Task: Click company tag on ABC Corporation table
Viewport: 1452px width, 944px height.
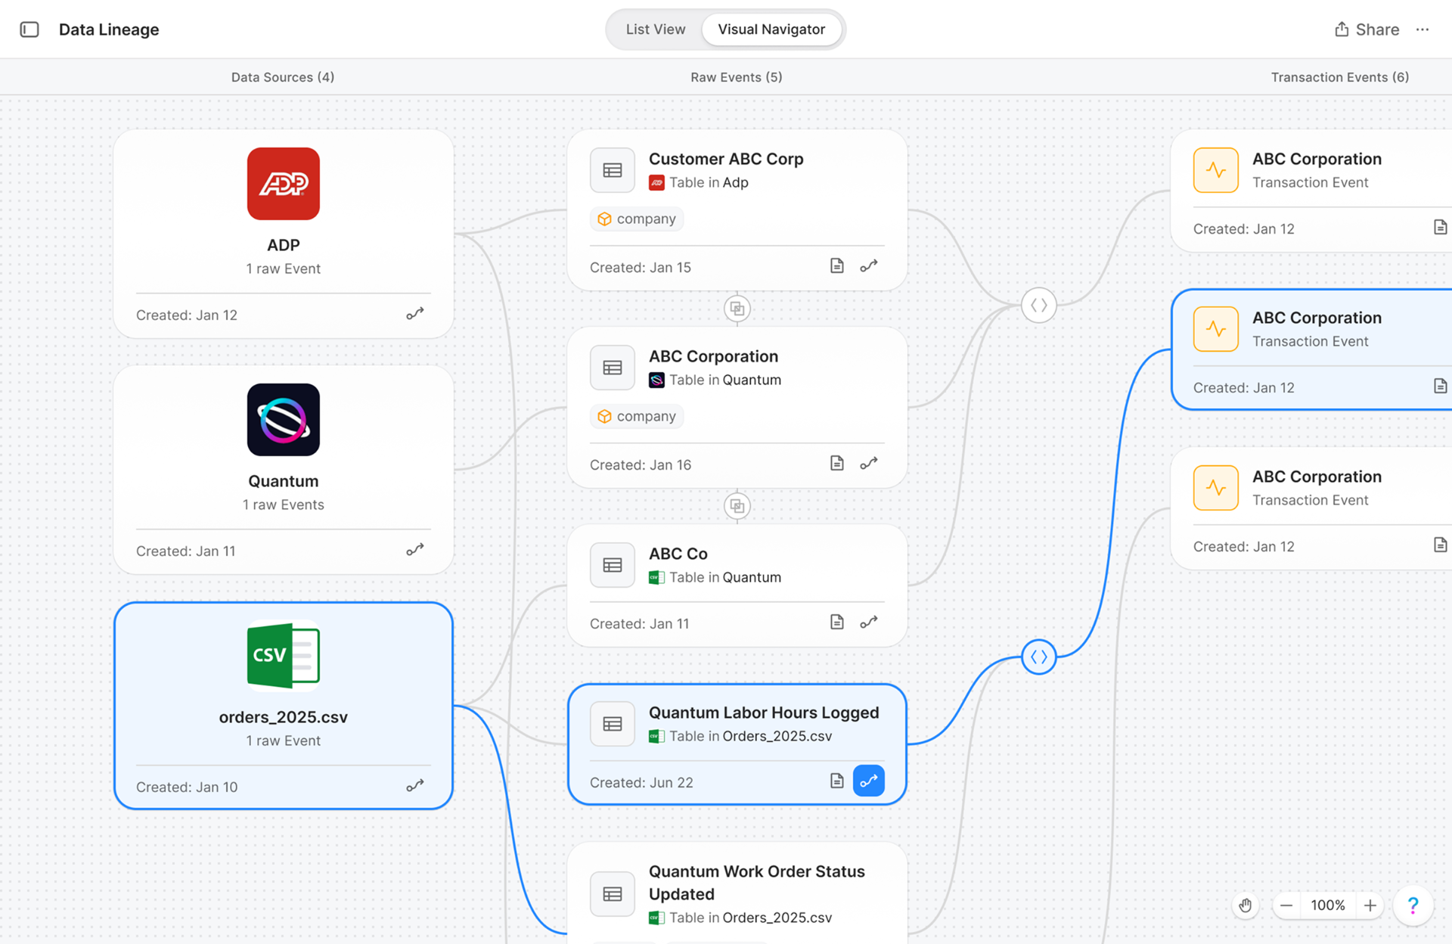Action: coord(637,416)
